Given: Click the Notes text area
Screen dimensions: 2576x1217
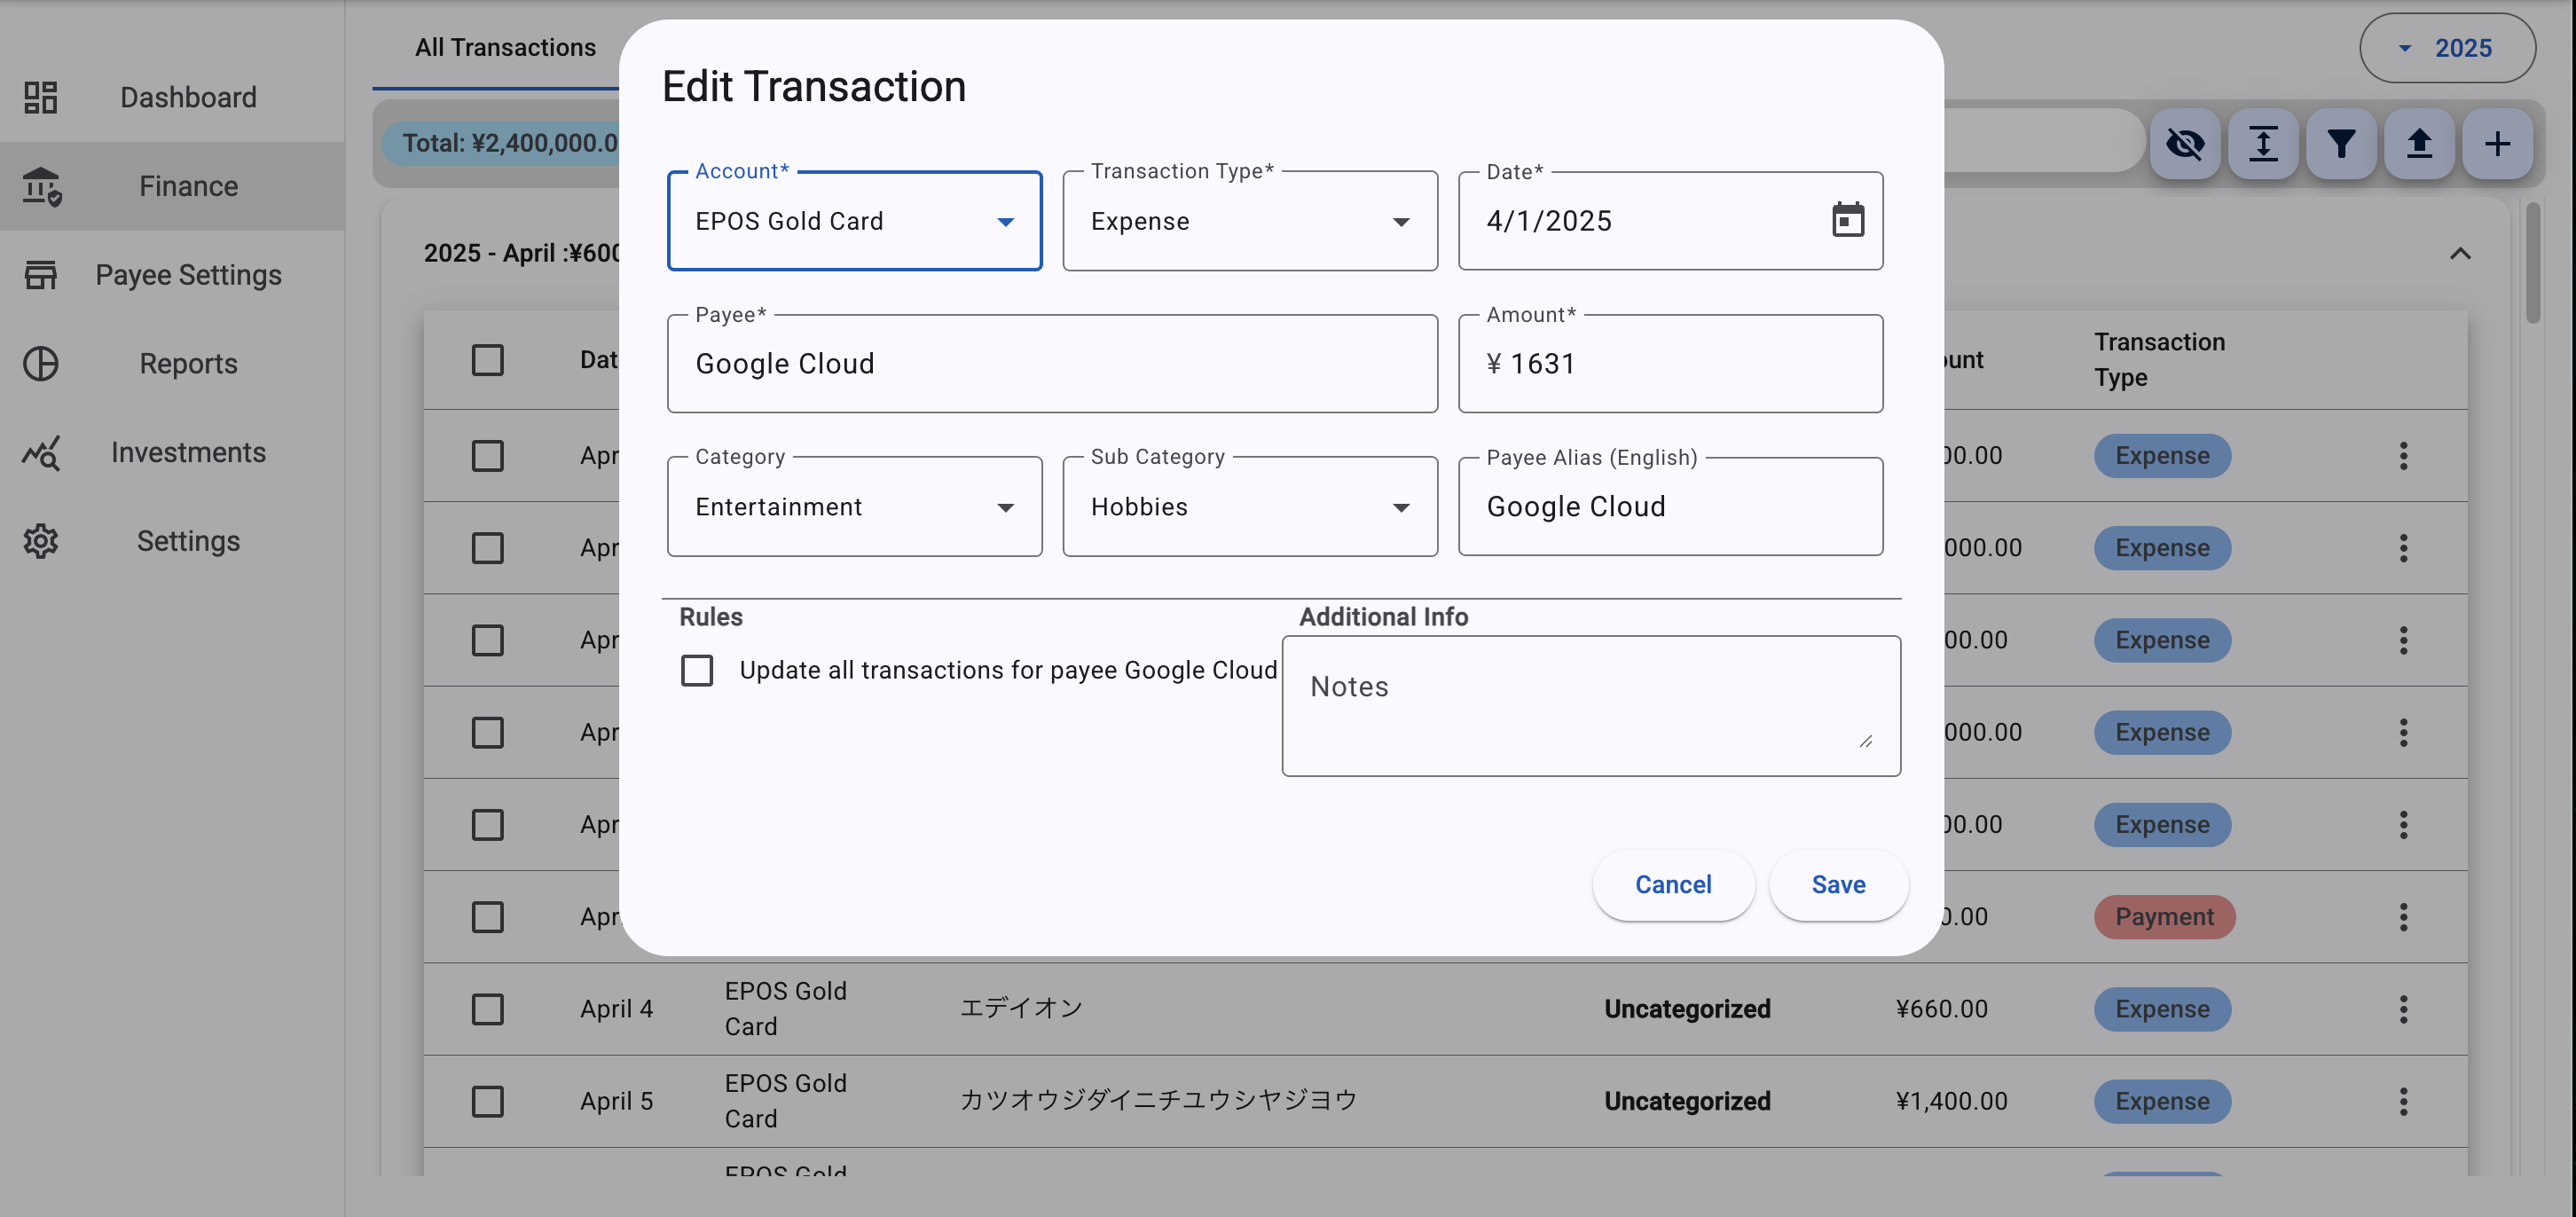Looking at the screenshot, I should click(x=1591, y=706).
